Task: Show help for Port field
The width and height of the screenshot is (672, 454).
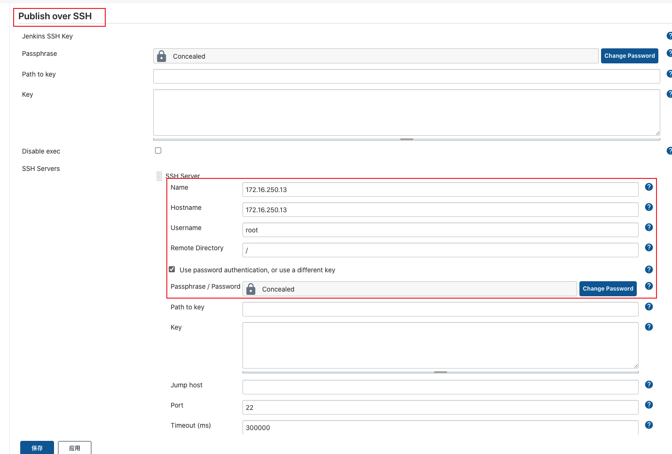Action: pyautogui.click(x=649, y=405)
